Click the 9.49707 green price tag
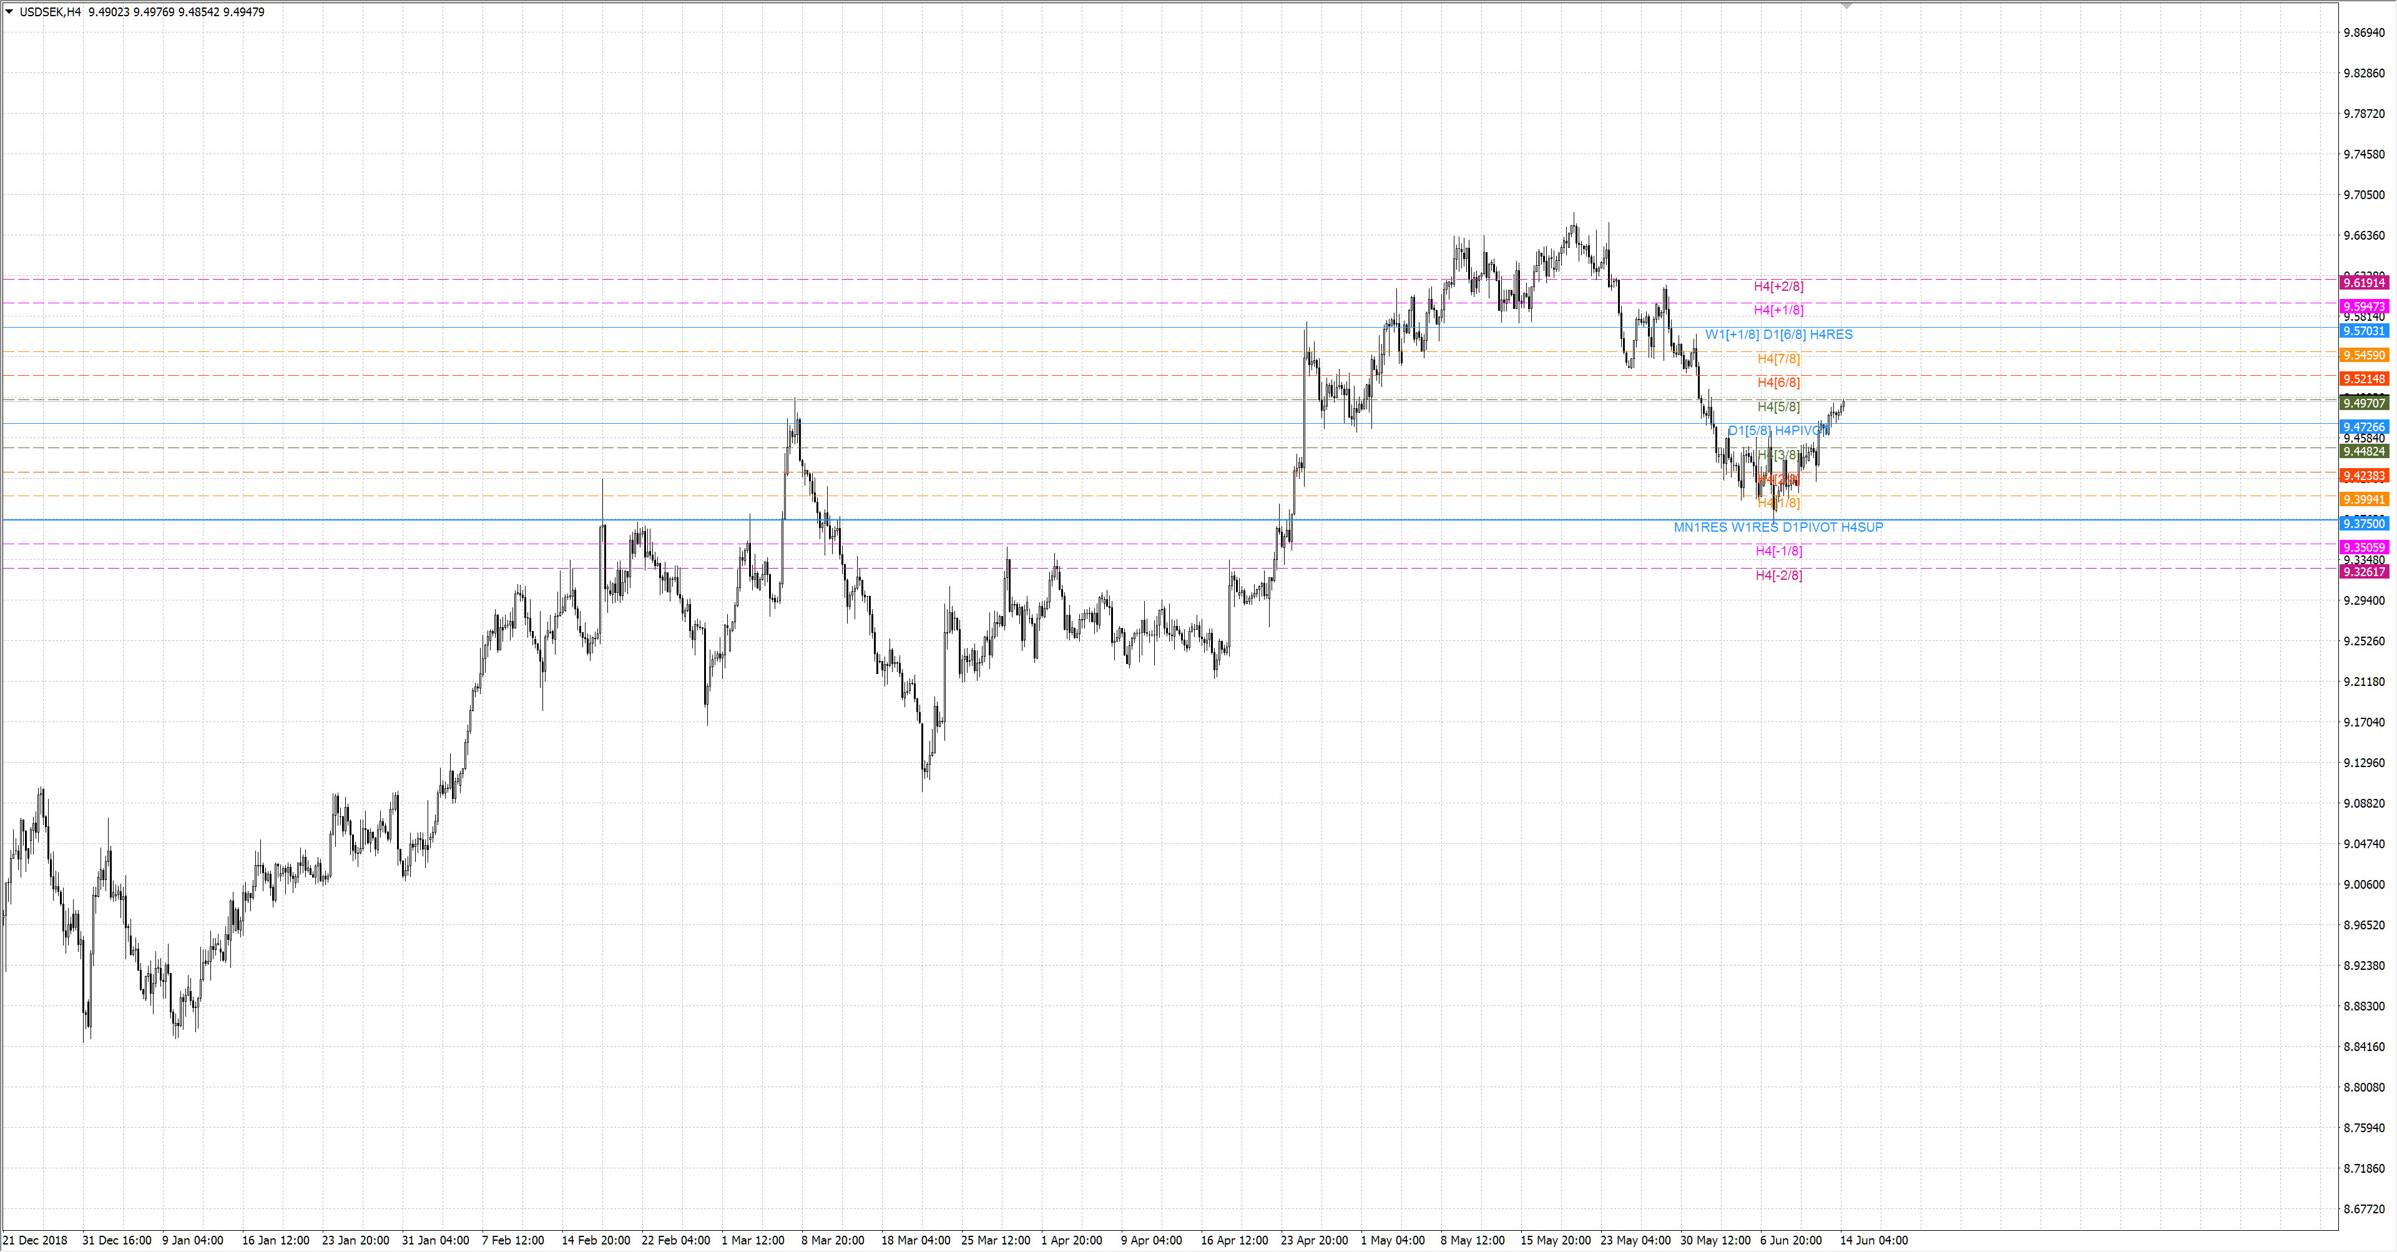 tap(2365, 404)
